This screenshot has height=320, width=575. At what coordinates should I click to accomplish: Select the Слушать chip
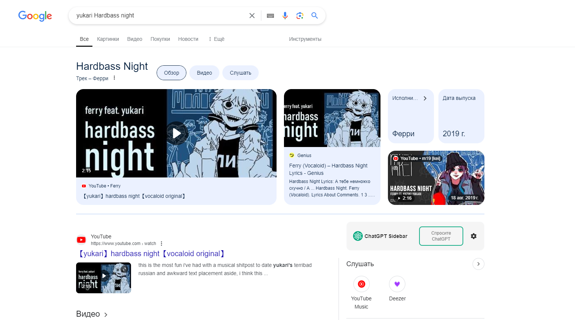pos(241,73)
